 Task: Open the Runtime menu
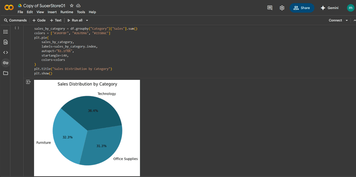(x=67, y=12)
